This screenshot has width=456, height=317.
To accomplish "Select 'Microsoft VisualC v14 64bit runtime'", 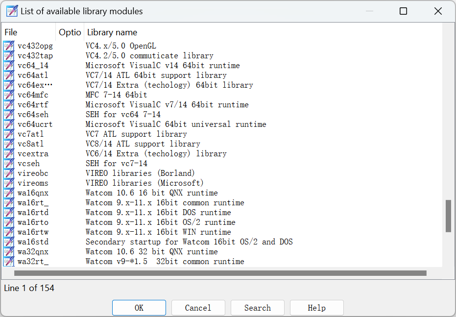I will (163, 66).
